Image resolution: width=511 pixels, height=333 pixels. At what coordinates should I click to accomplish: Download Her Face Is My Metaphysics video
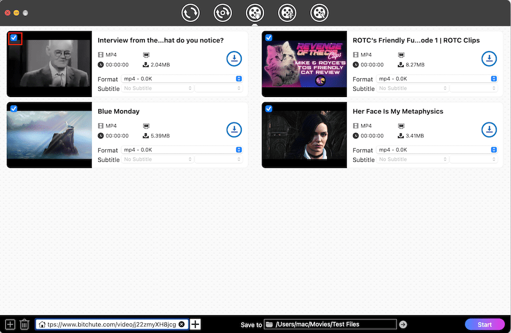[489, 130]
